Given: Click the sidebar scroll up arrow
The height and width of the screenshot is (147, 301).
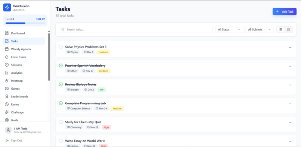Looking at the screenshot, I should (x=49, y=31).
